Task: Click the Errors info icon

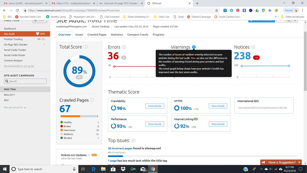Action: click(x=124, y=47)
